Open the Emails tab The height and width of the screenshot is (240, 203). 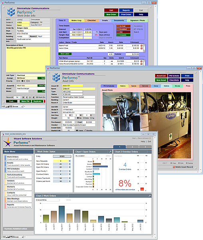tap(105, 20)
